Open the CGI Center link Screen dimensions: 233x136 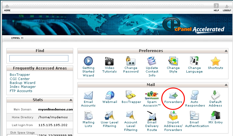coord(20,79)
